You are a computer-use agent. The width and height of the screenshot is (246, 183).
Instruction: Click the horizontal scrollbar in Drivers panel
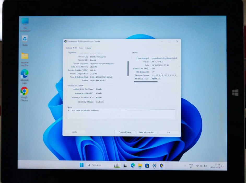(146, 82)
